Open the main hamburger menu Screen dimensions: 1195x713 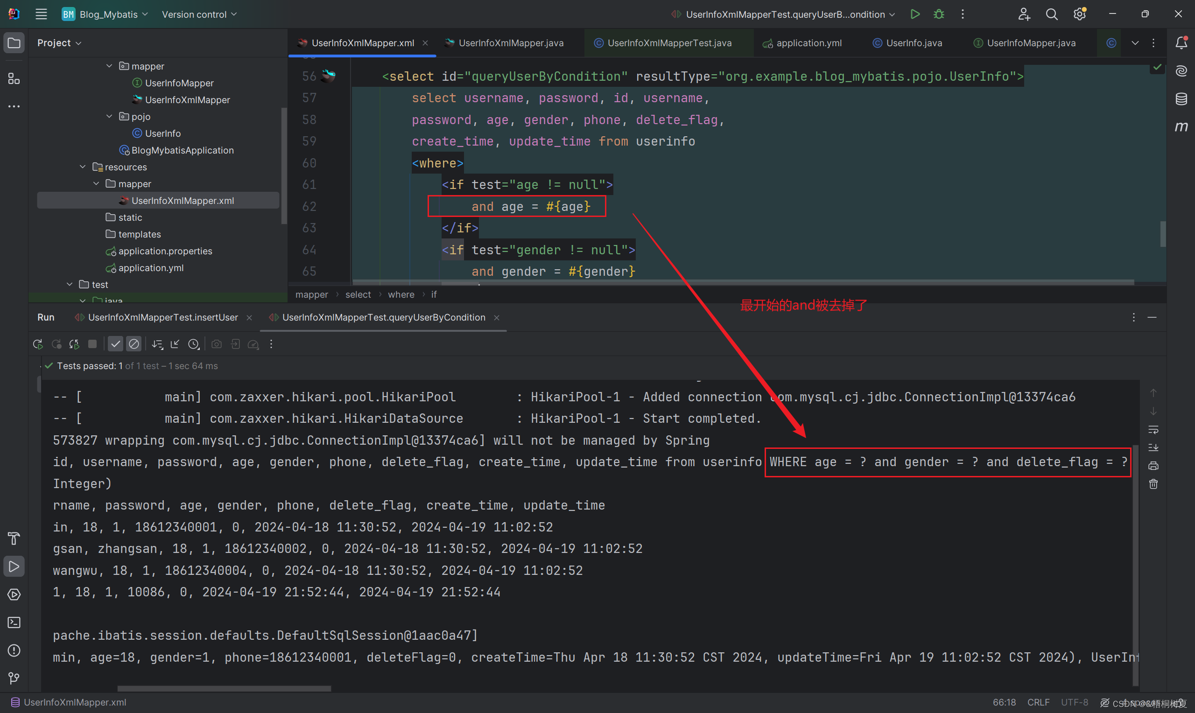click(42, 14)
